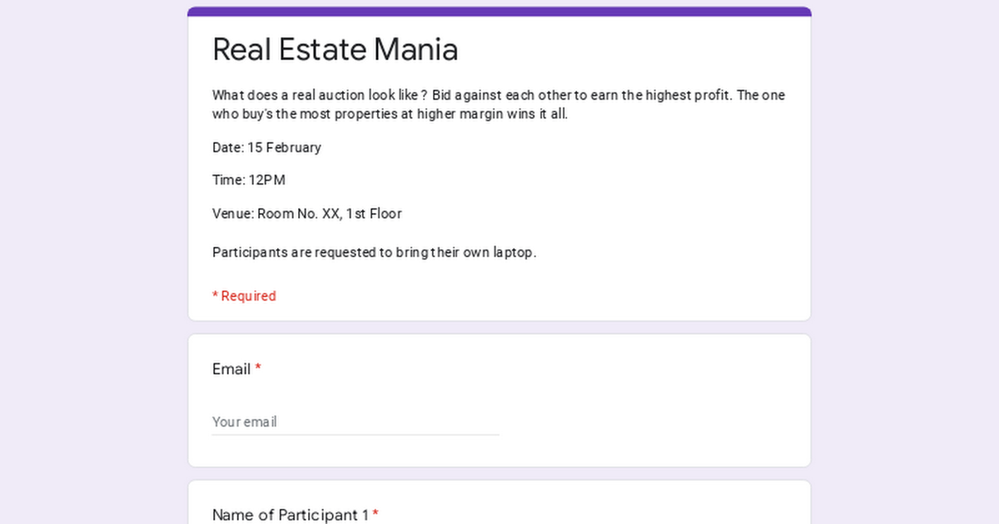Click the 'Date: 15 February' line
This screenshot has width=999, height=524.
tap(266, 147)
